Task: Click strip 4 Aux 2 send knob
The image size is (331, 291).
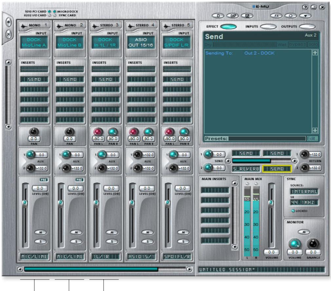Action: pyautogui.click(x=138, y=168)
